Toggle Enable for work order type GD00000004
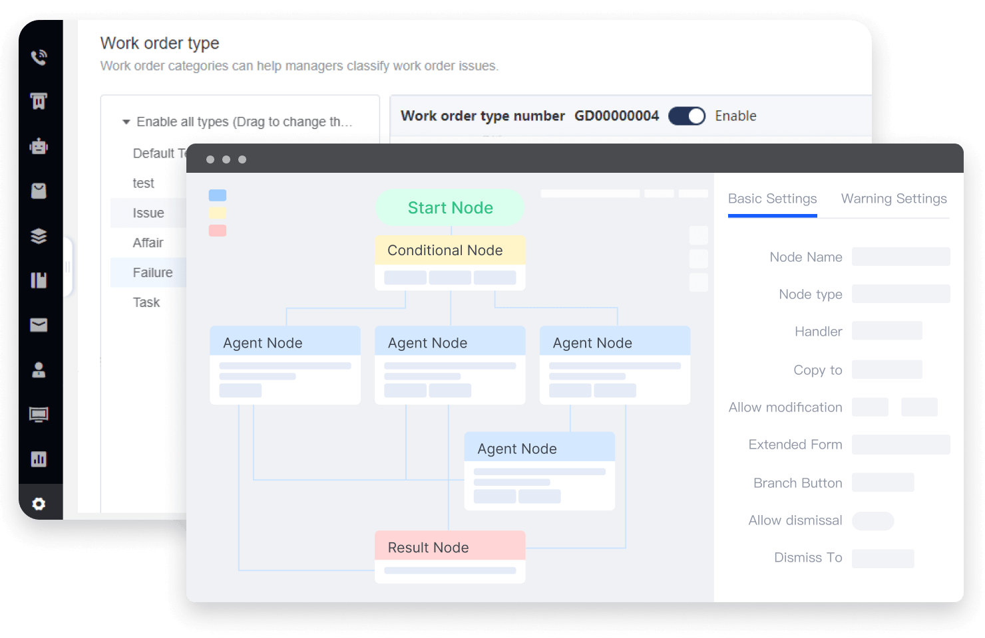The height and width of the screenshot is (638, 985). coord(686,116)
